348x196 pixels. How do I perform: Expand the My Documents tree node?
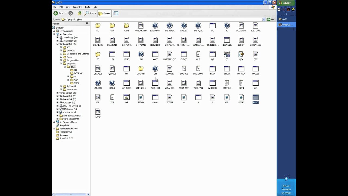coord(54,31)
